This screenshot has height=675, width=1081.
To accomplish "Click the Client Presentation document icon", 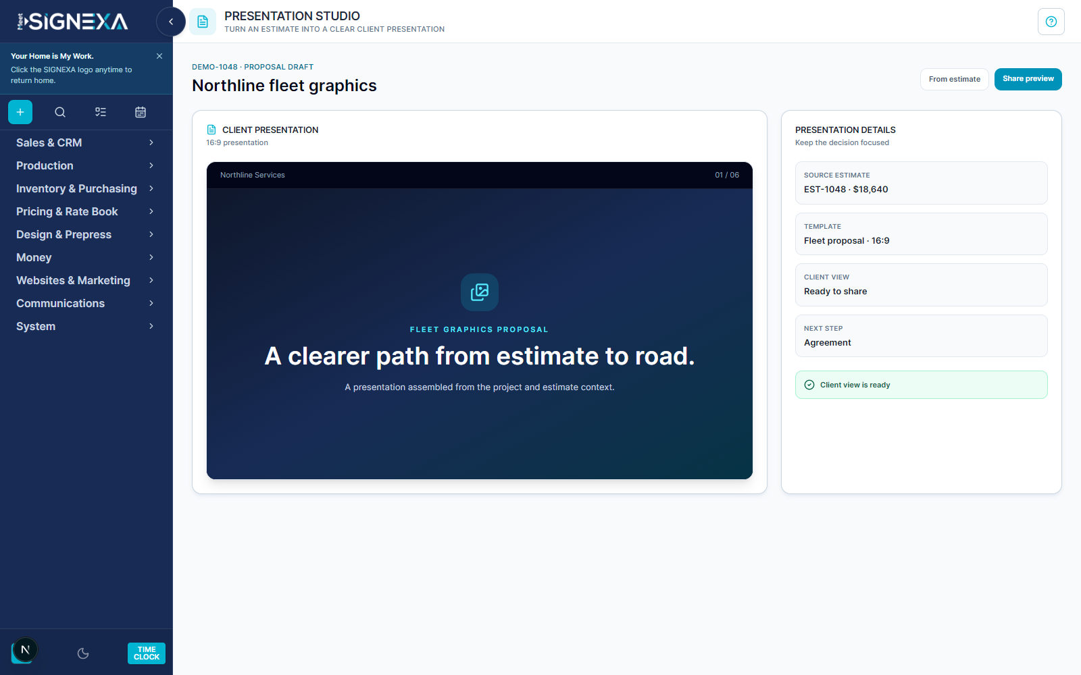I will [x=211, y=130].
